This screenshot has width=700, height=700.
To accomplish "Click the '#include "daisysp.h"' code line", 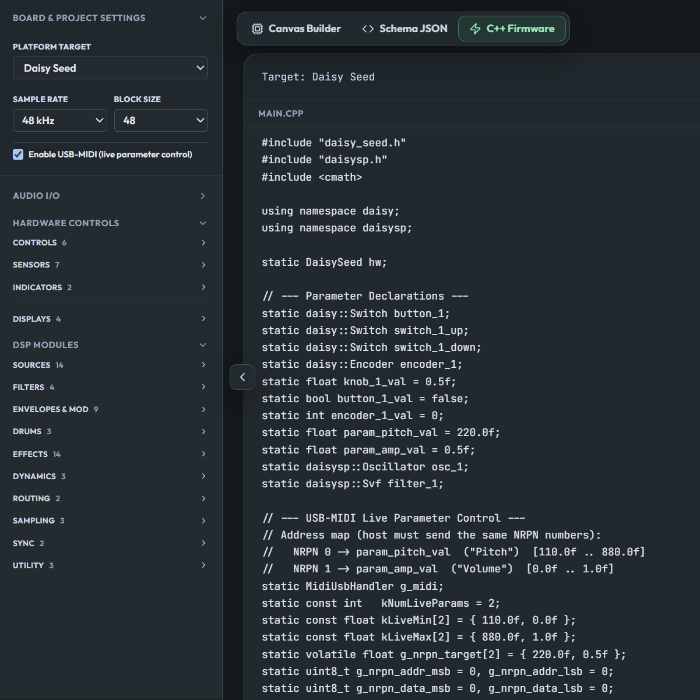I will tap(325, 160).
